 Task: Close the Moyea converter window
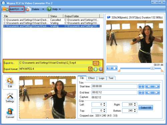162,2
